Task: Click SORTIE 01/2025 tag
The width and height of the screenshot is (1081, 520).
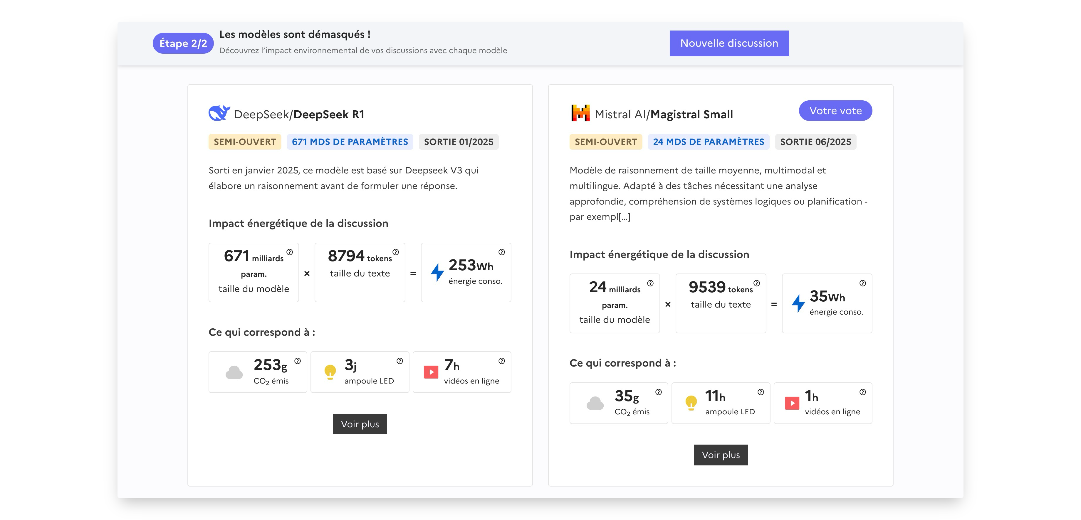Action: [459, 142]
